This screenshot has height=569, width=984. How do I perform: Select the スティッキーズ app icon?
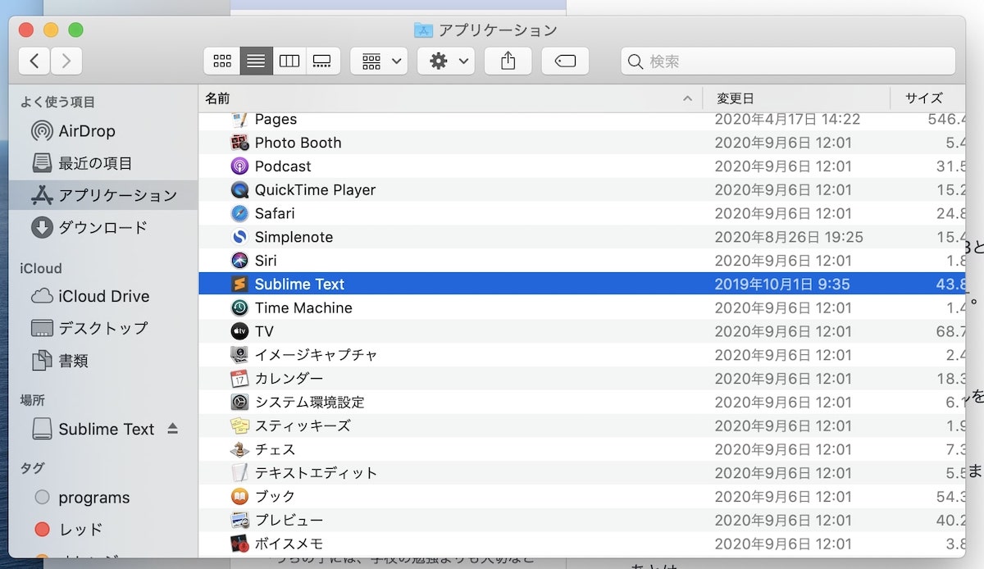click(239, 426)
